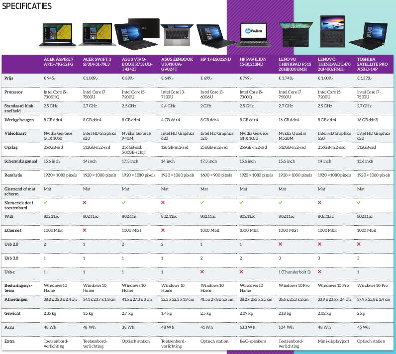396x354 pixels.
Task: Select the ASUS VIVOBOOK R753UQ column header
Action: 137,64
